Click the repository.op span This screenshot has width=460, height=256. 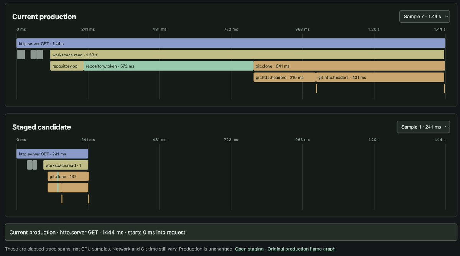(67, 66)
